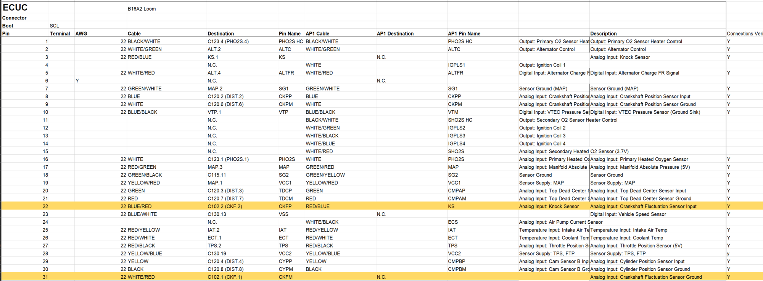Click the C123.4 (PHO2S.4) destination cell
The width and height of the screenshot is (763, 281).
click(x=228, y=41)
